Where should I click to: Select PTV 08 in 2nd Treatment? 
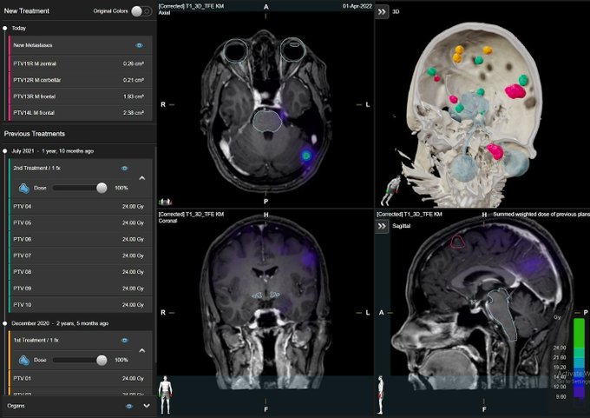coord(81,272)
